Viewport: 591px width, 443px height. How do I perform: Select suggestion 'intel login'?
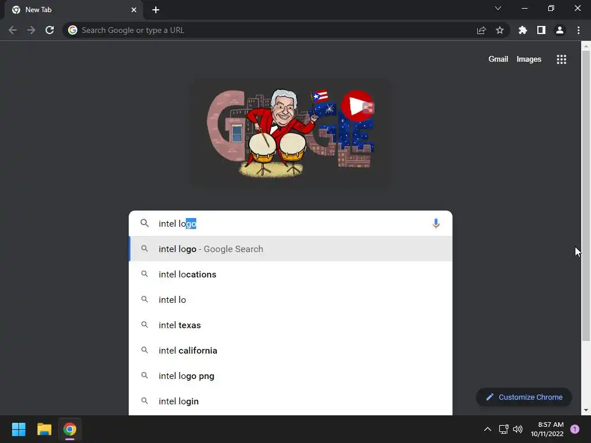(x=291, y=401)
